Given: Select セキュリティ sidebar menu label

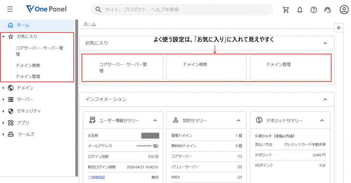Looking at the screenshot, I should 29,111.
